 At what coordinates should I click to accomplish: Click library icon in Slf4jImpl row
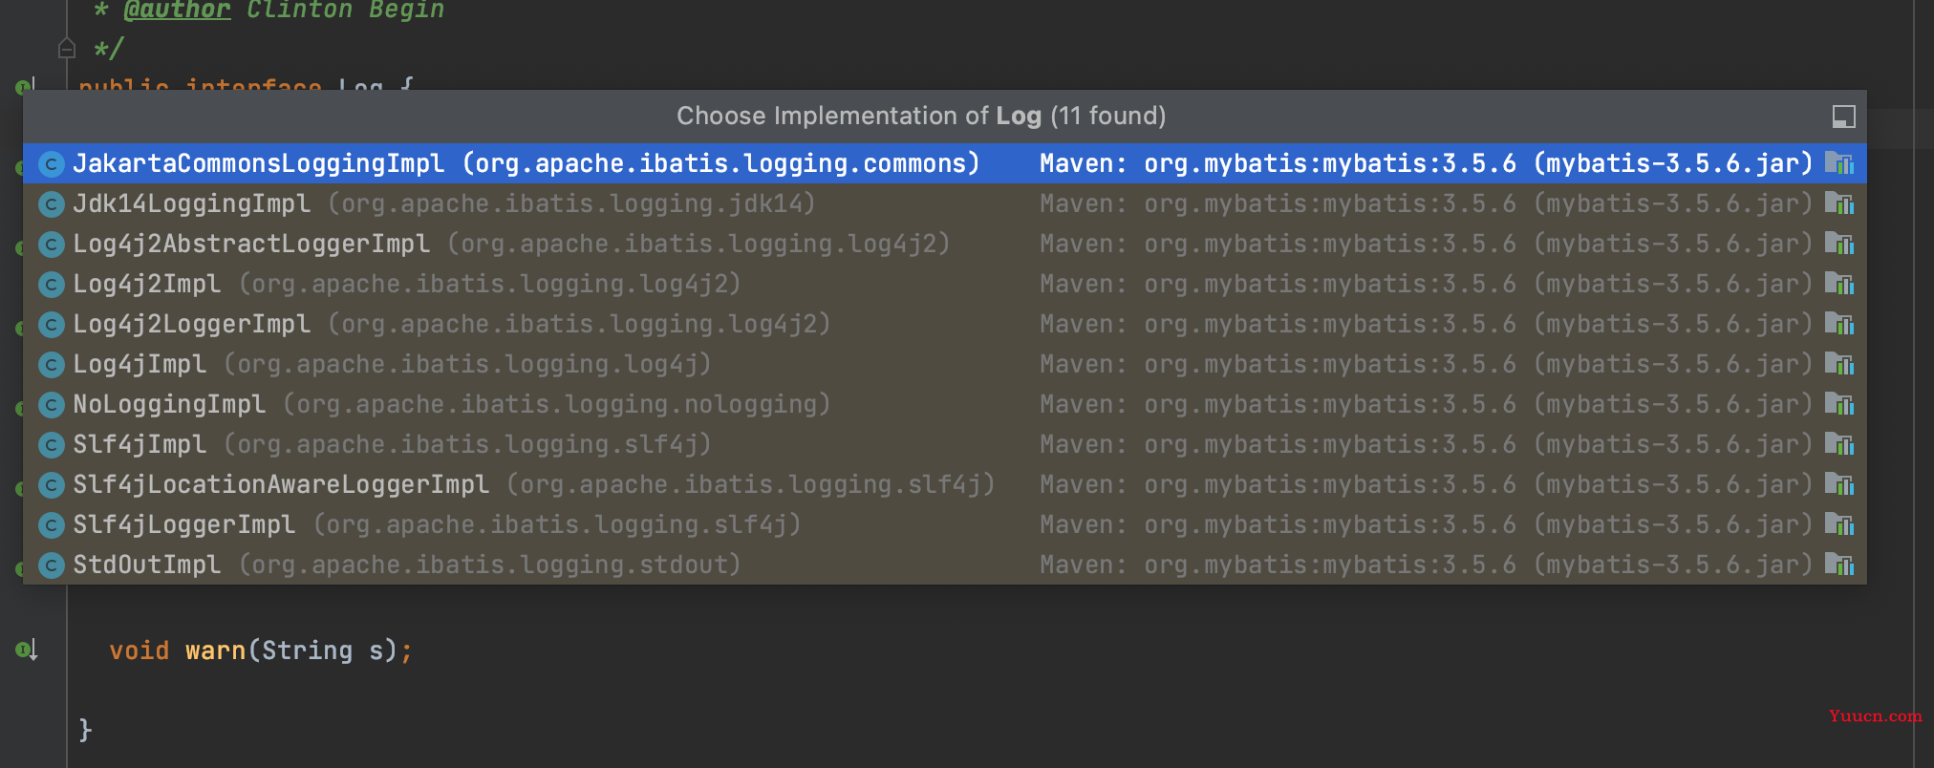point(1839,444)
